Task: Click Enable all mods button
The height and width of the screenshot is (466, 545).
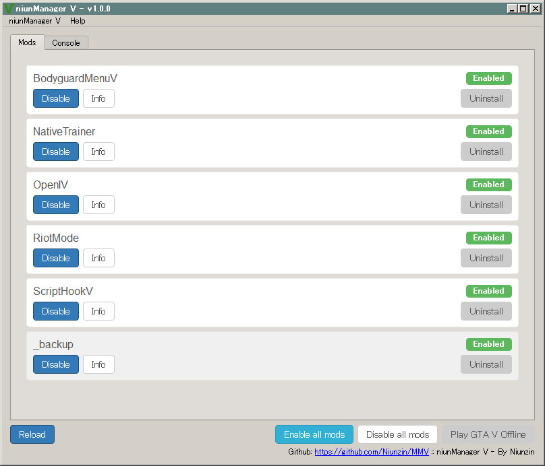Action: (314, 434)
